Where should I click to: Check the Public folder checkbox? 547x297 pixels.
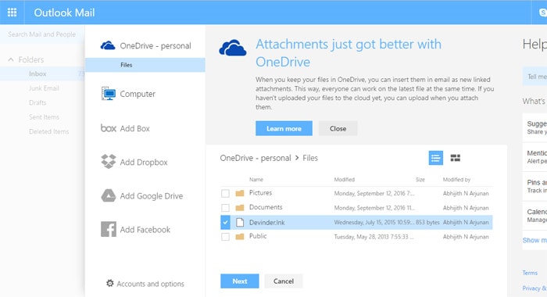pos(225,237)
